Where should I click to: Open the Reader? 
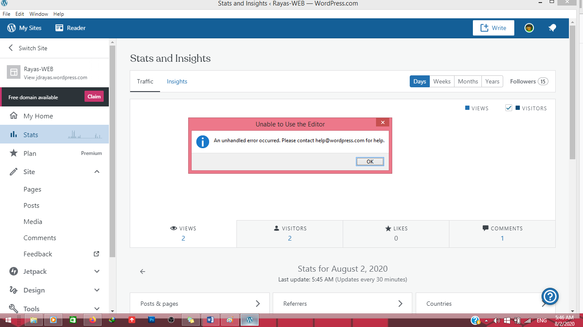pyautogui.click(x=70, y=28)
